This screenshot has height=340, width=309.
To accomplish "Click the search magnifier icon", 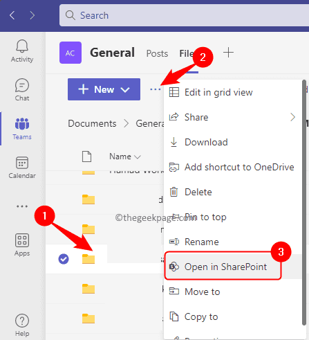I will (71, 15).
